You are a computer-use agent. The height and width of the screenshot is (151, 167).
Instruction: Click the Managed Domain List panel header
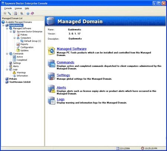click(x=23, y=18)
